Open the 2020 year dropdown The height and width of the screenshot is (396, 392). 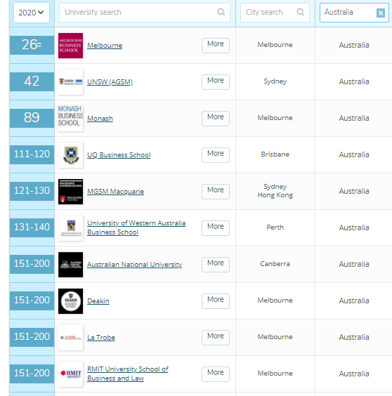point(32,13)
